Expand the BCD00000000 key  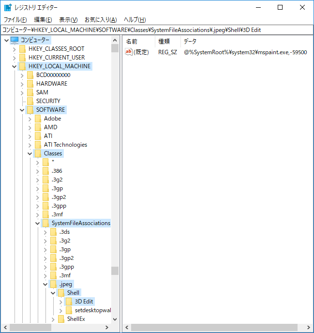22,76
